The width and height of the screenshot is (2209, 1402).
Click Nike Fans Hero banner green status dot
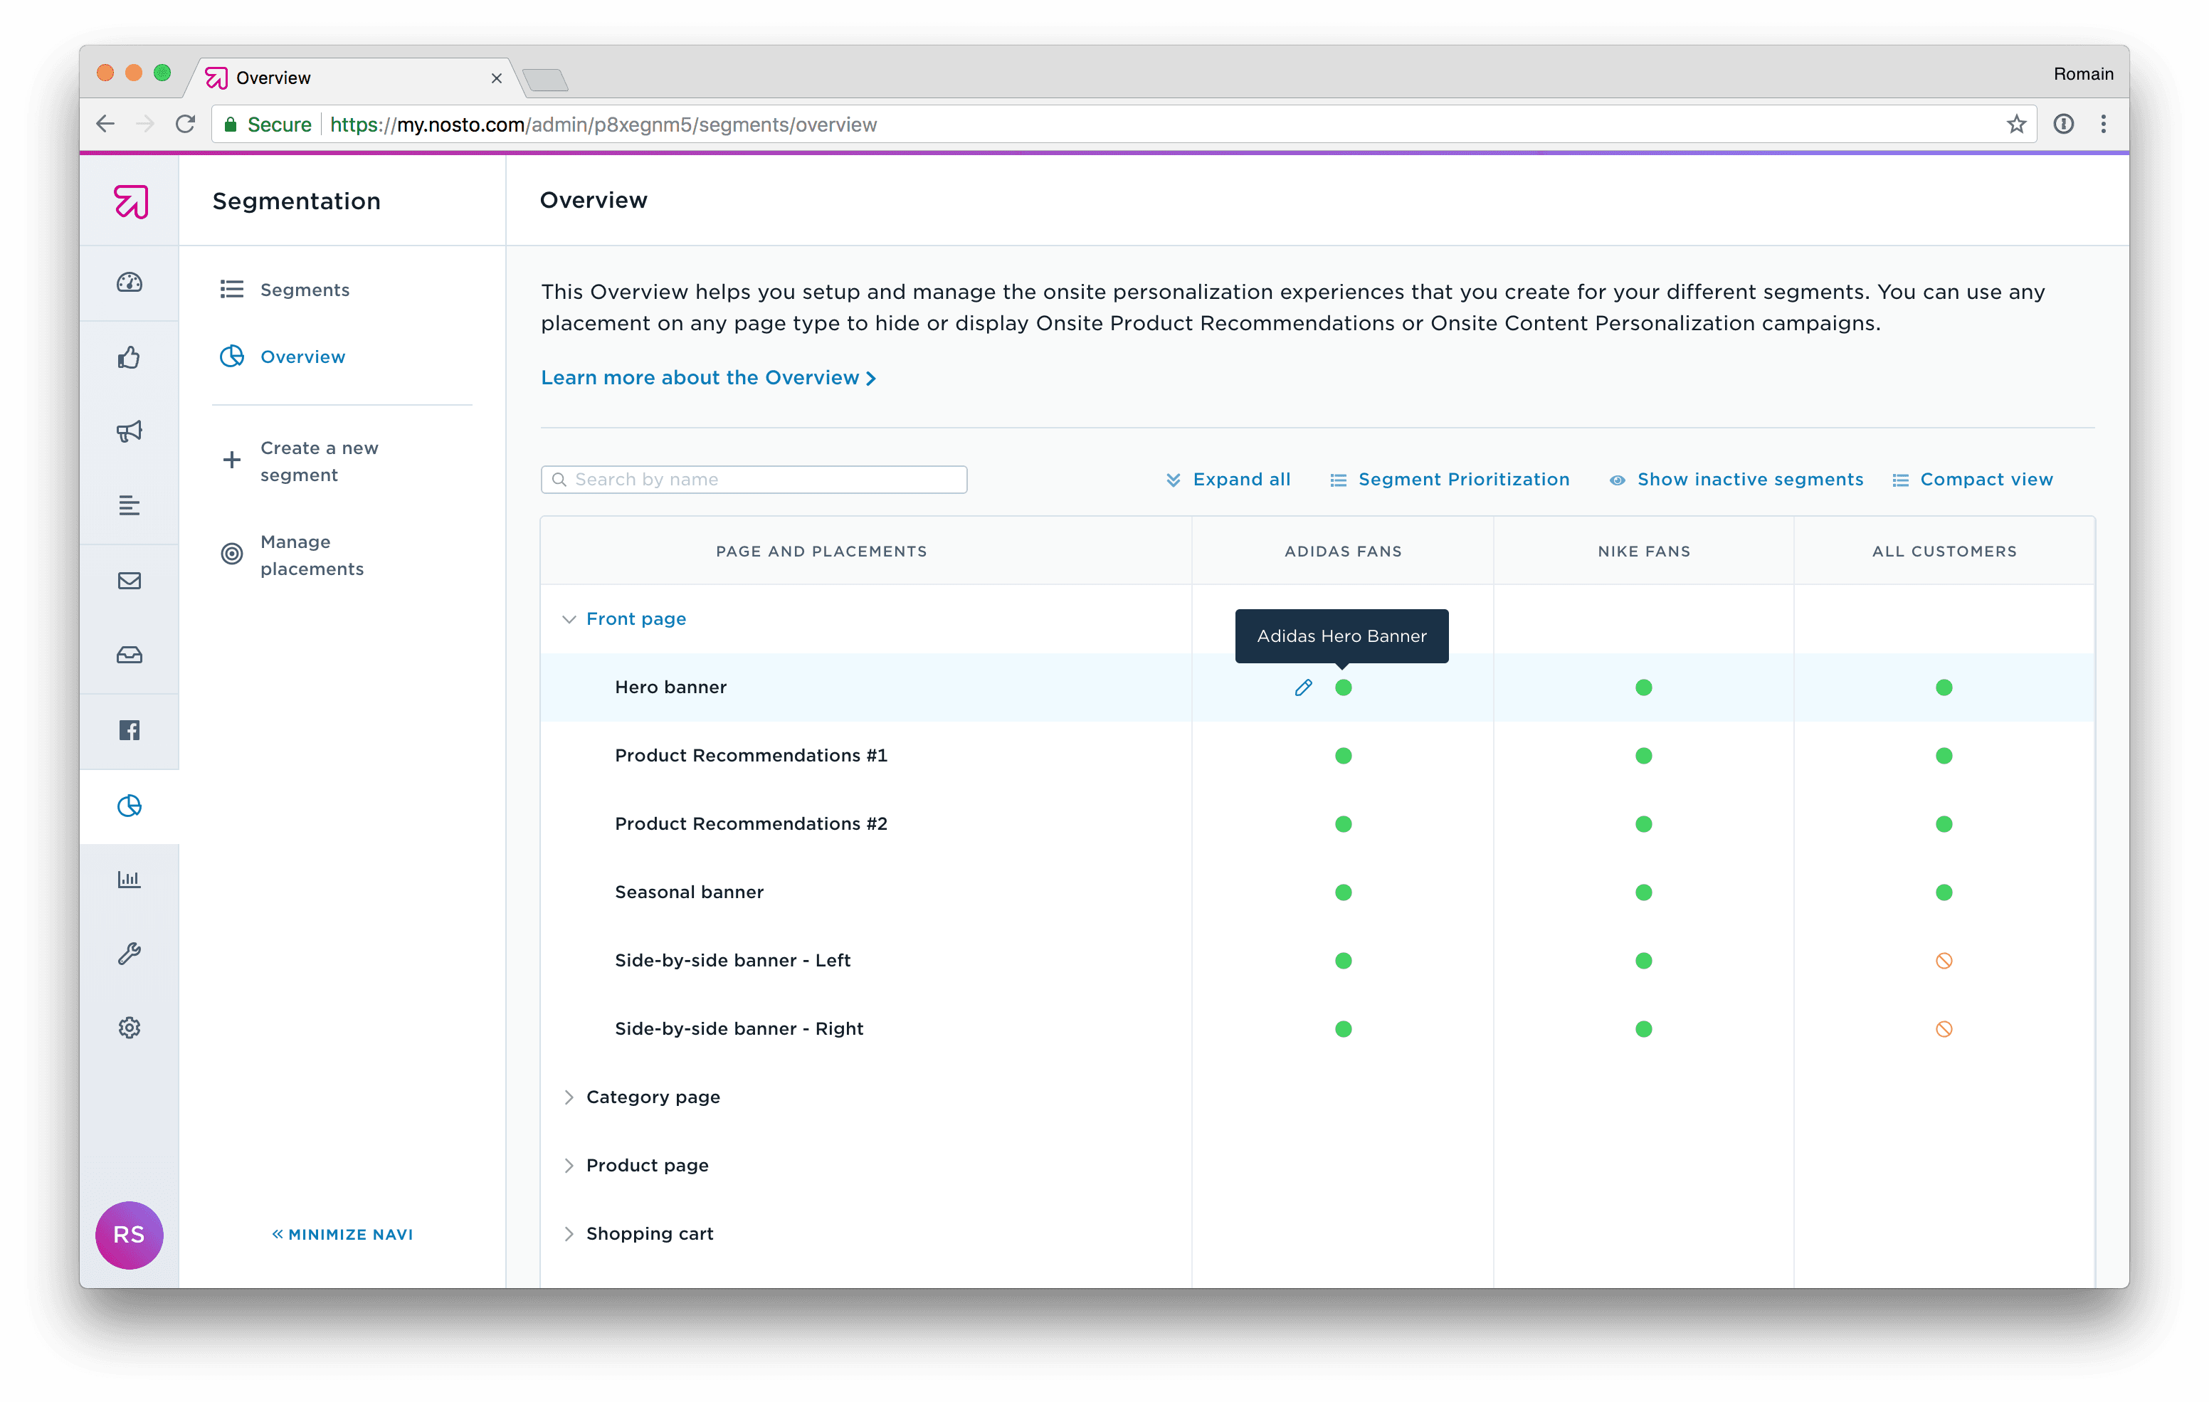point(1644,687)
